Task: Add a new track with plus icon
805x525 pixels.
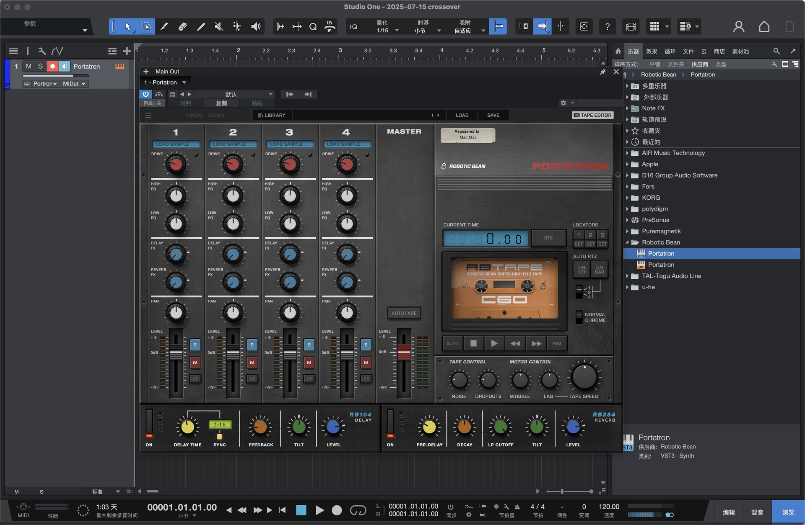Action: click(x=127, y=51)
